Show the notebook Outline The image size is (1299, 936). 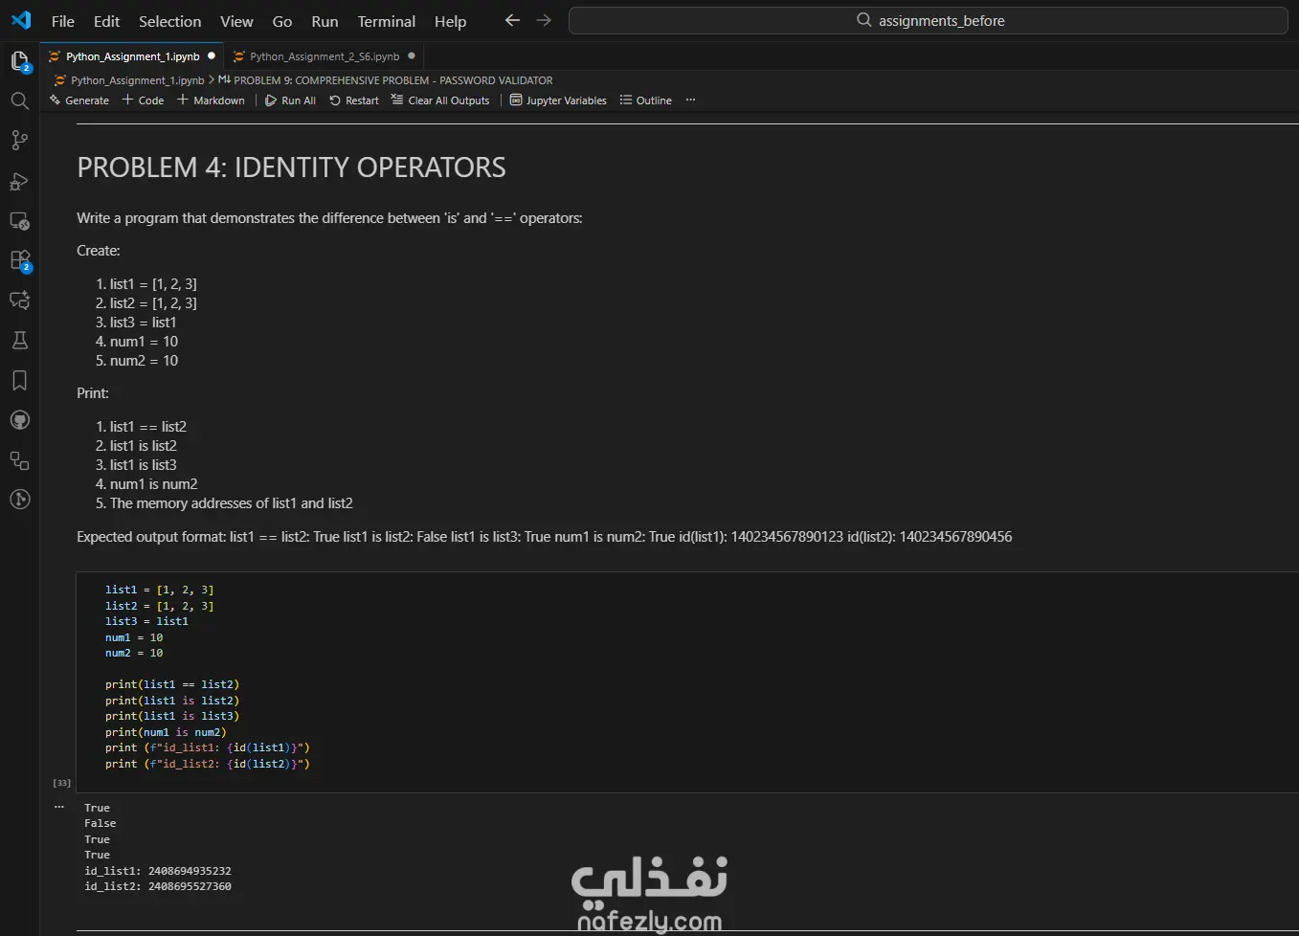[x=645, y=100]
